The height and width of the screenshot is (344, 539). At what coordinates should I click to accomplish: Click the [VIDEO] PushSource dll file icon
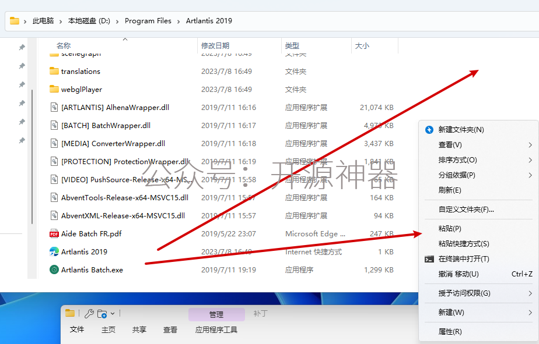(54, 179)
